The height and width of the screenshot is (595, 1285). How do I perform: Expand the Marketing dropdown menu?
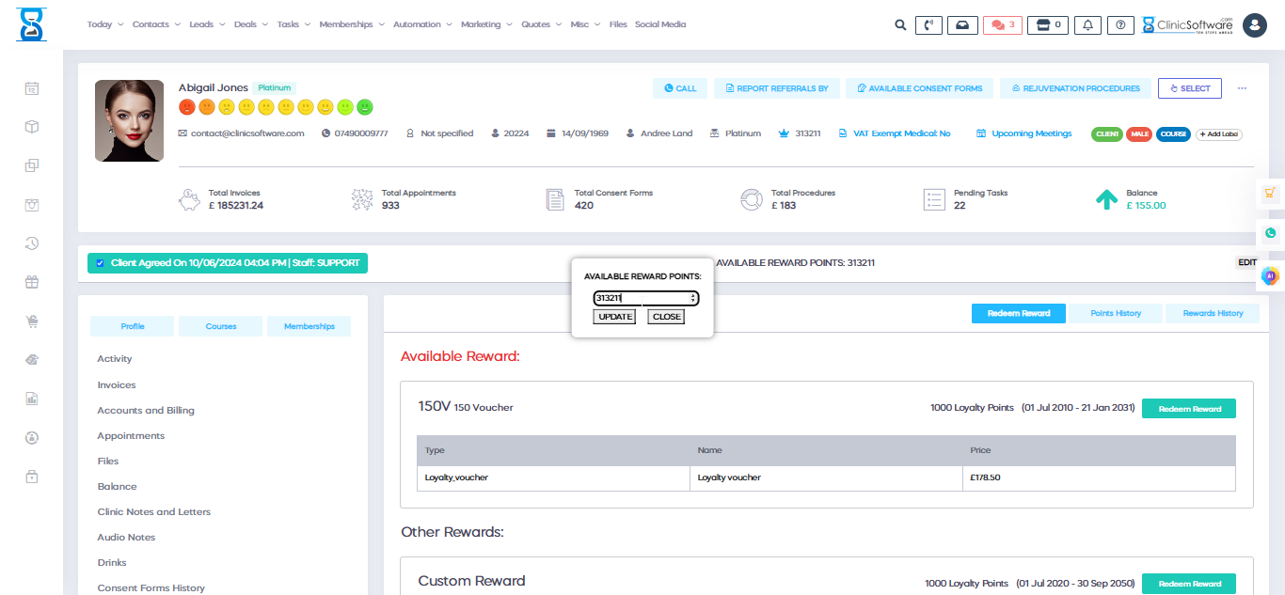(486, 24)
